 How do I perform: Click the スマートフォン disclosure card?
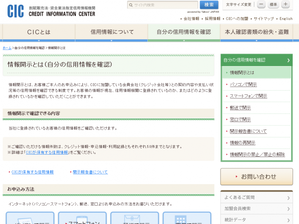tap(82, 218)
